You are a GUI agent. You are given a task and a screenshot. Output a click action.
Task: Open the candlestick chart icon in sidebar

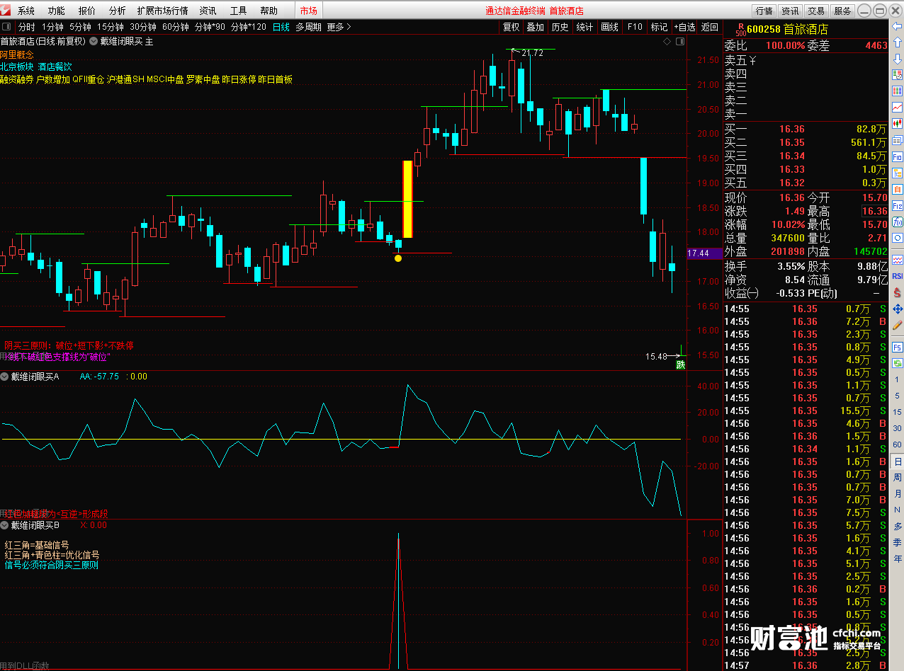coord(897,123)
